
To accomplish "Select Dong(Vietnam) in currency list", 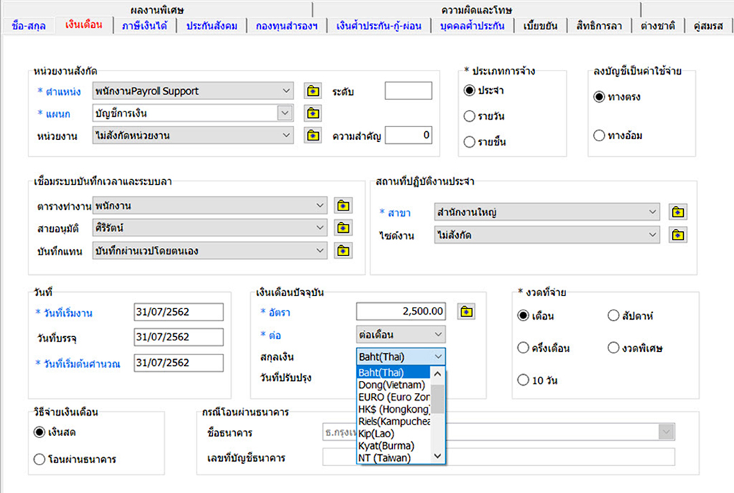I will (x=394, y=385).
